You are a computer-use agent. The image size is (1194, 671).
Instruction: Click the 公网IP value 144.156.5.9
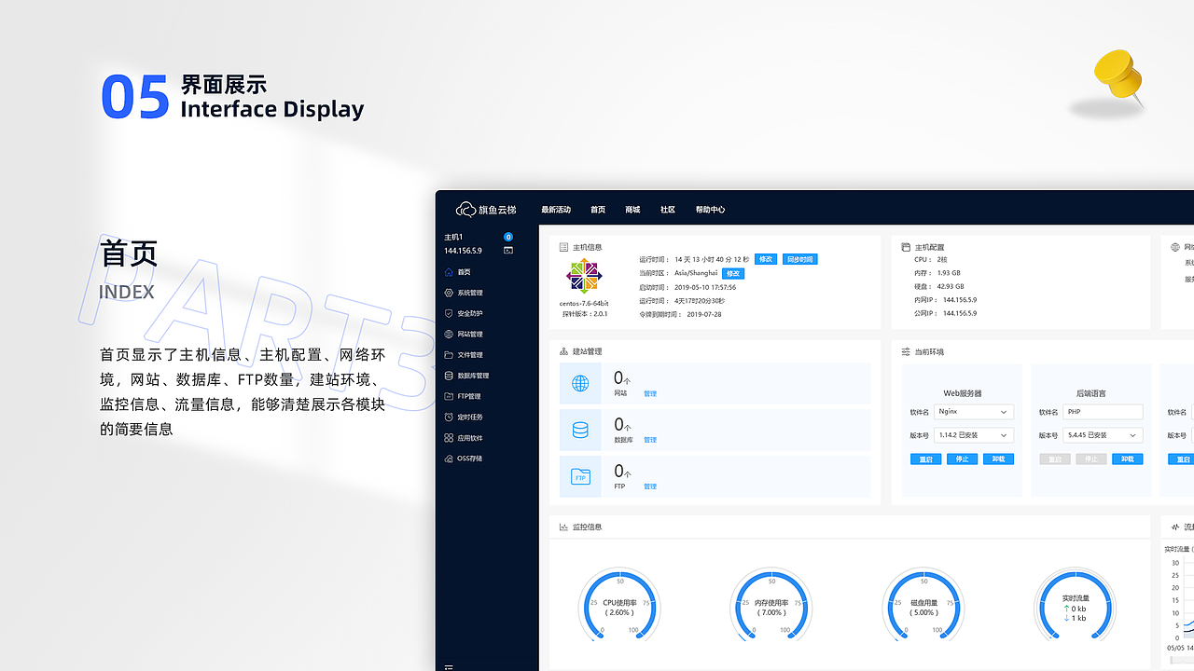(960, 313)
